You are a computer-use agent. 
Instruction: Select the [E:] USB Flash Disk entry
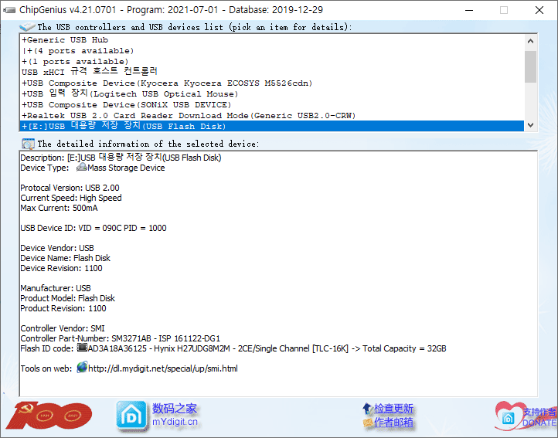272,126
